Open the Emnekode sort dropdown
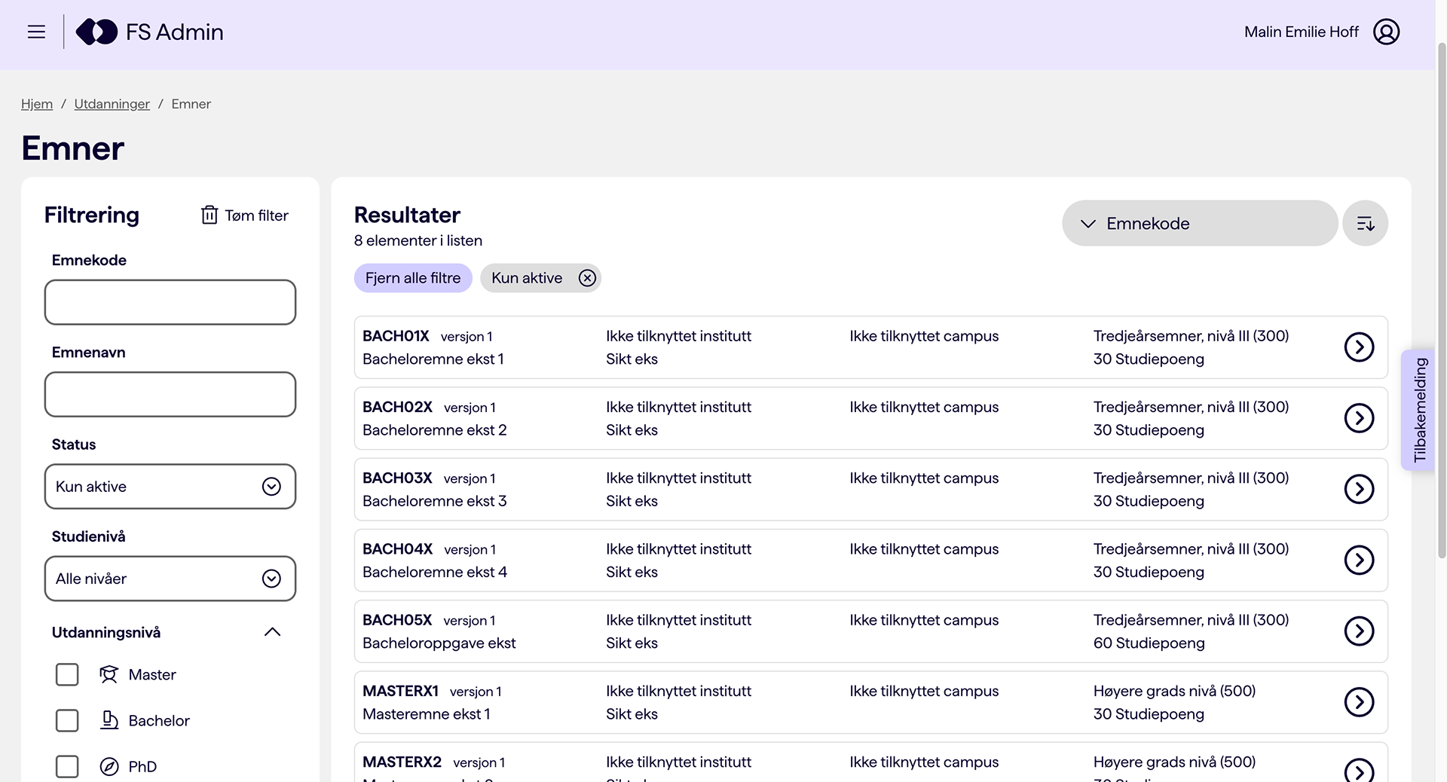The height and width of the screenshot is (782, 1447). (x=1200, y=223)
